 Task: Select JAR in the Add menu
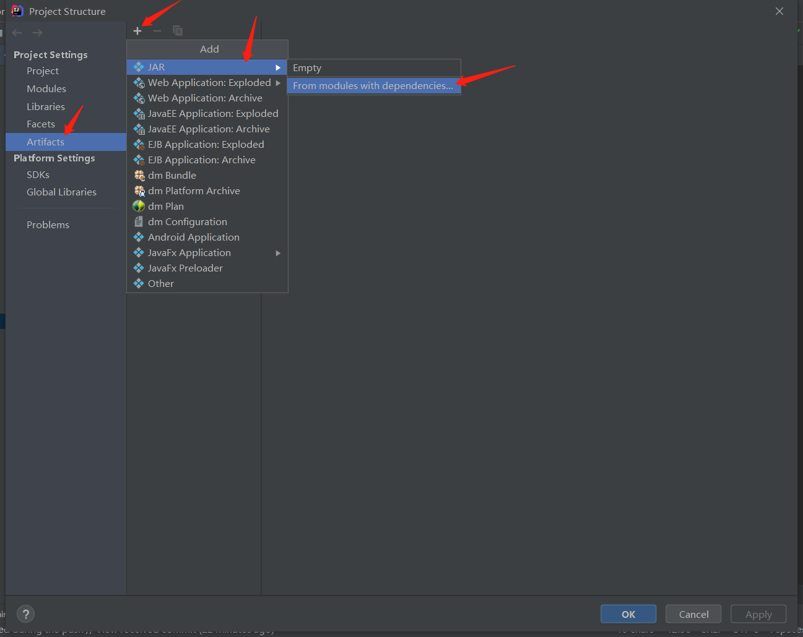click(x=207, y=67)
